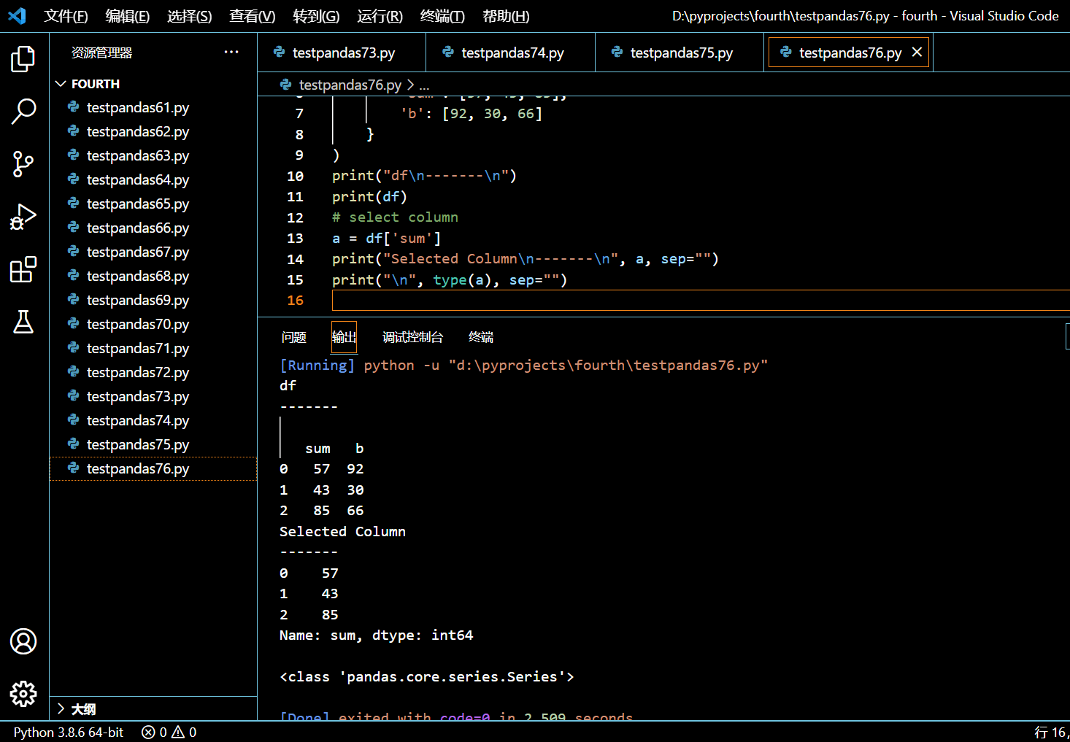1070x742 pixels.
Task: Click the 资源管理器 explorer panel title
Action: [x=102, y=53]
